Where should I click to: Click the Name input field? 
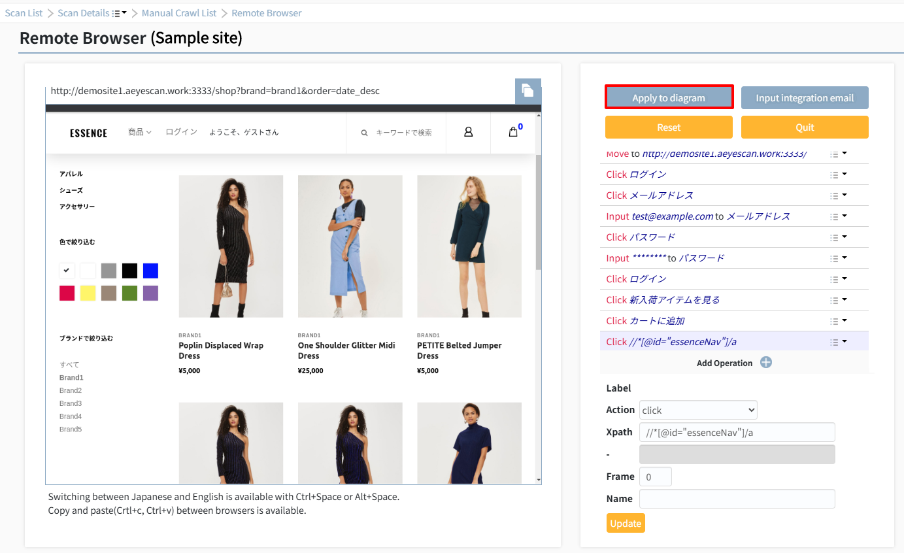click(737, 499)
